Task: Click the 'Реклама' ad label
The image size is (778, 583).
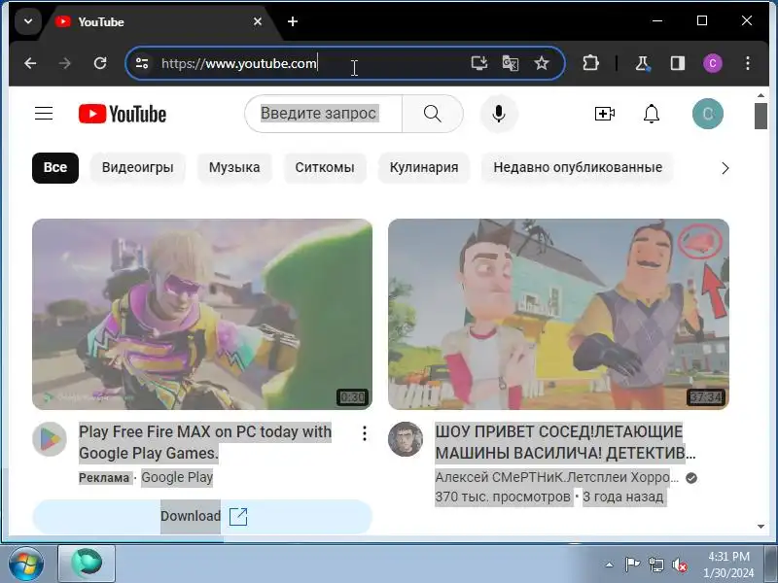Action: (104, 478)
